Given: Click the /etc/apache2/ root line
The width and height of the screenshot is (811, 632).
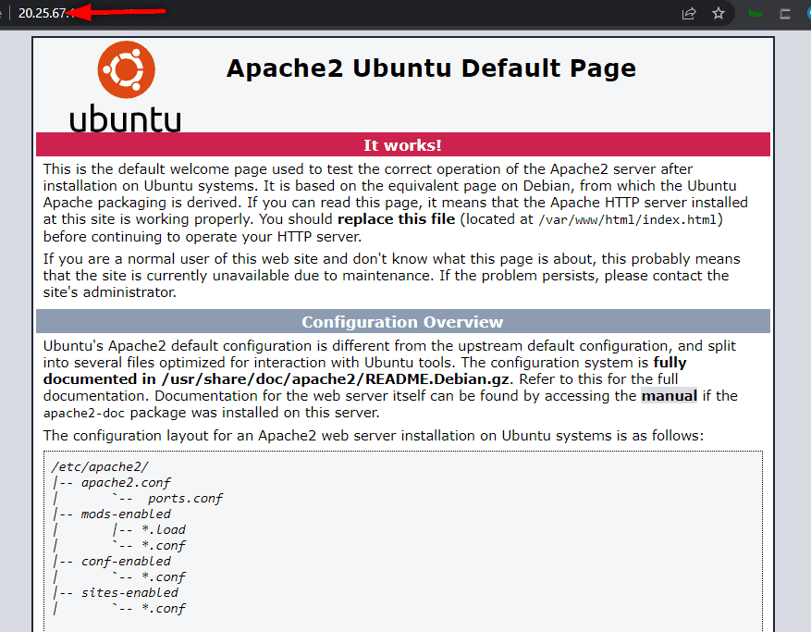Looking at the screenshot, I should 100,467.
